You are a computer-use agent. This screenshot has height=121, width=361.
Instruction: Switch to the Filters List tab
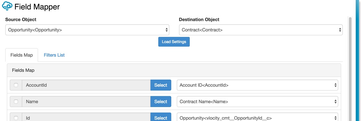[54, 55]
